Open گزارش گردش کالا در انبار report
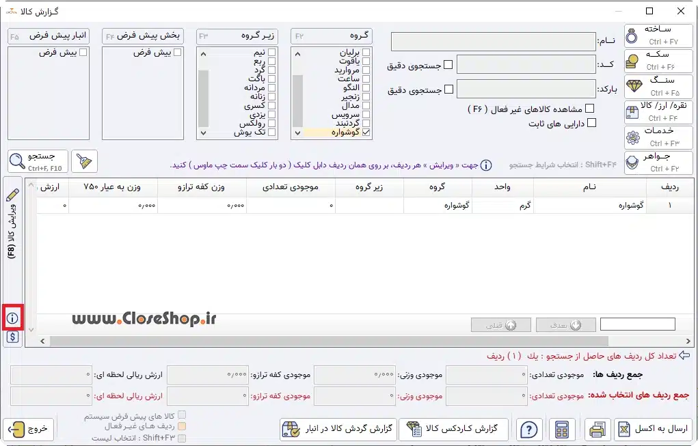 click(x=338, y=430)
